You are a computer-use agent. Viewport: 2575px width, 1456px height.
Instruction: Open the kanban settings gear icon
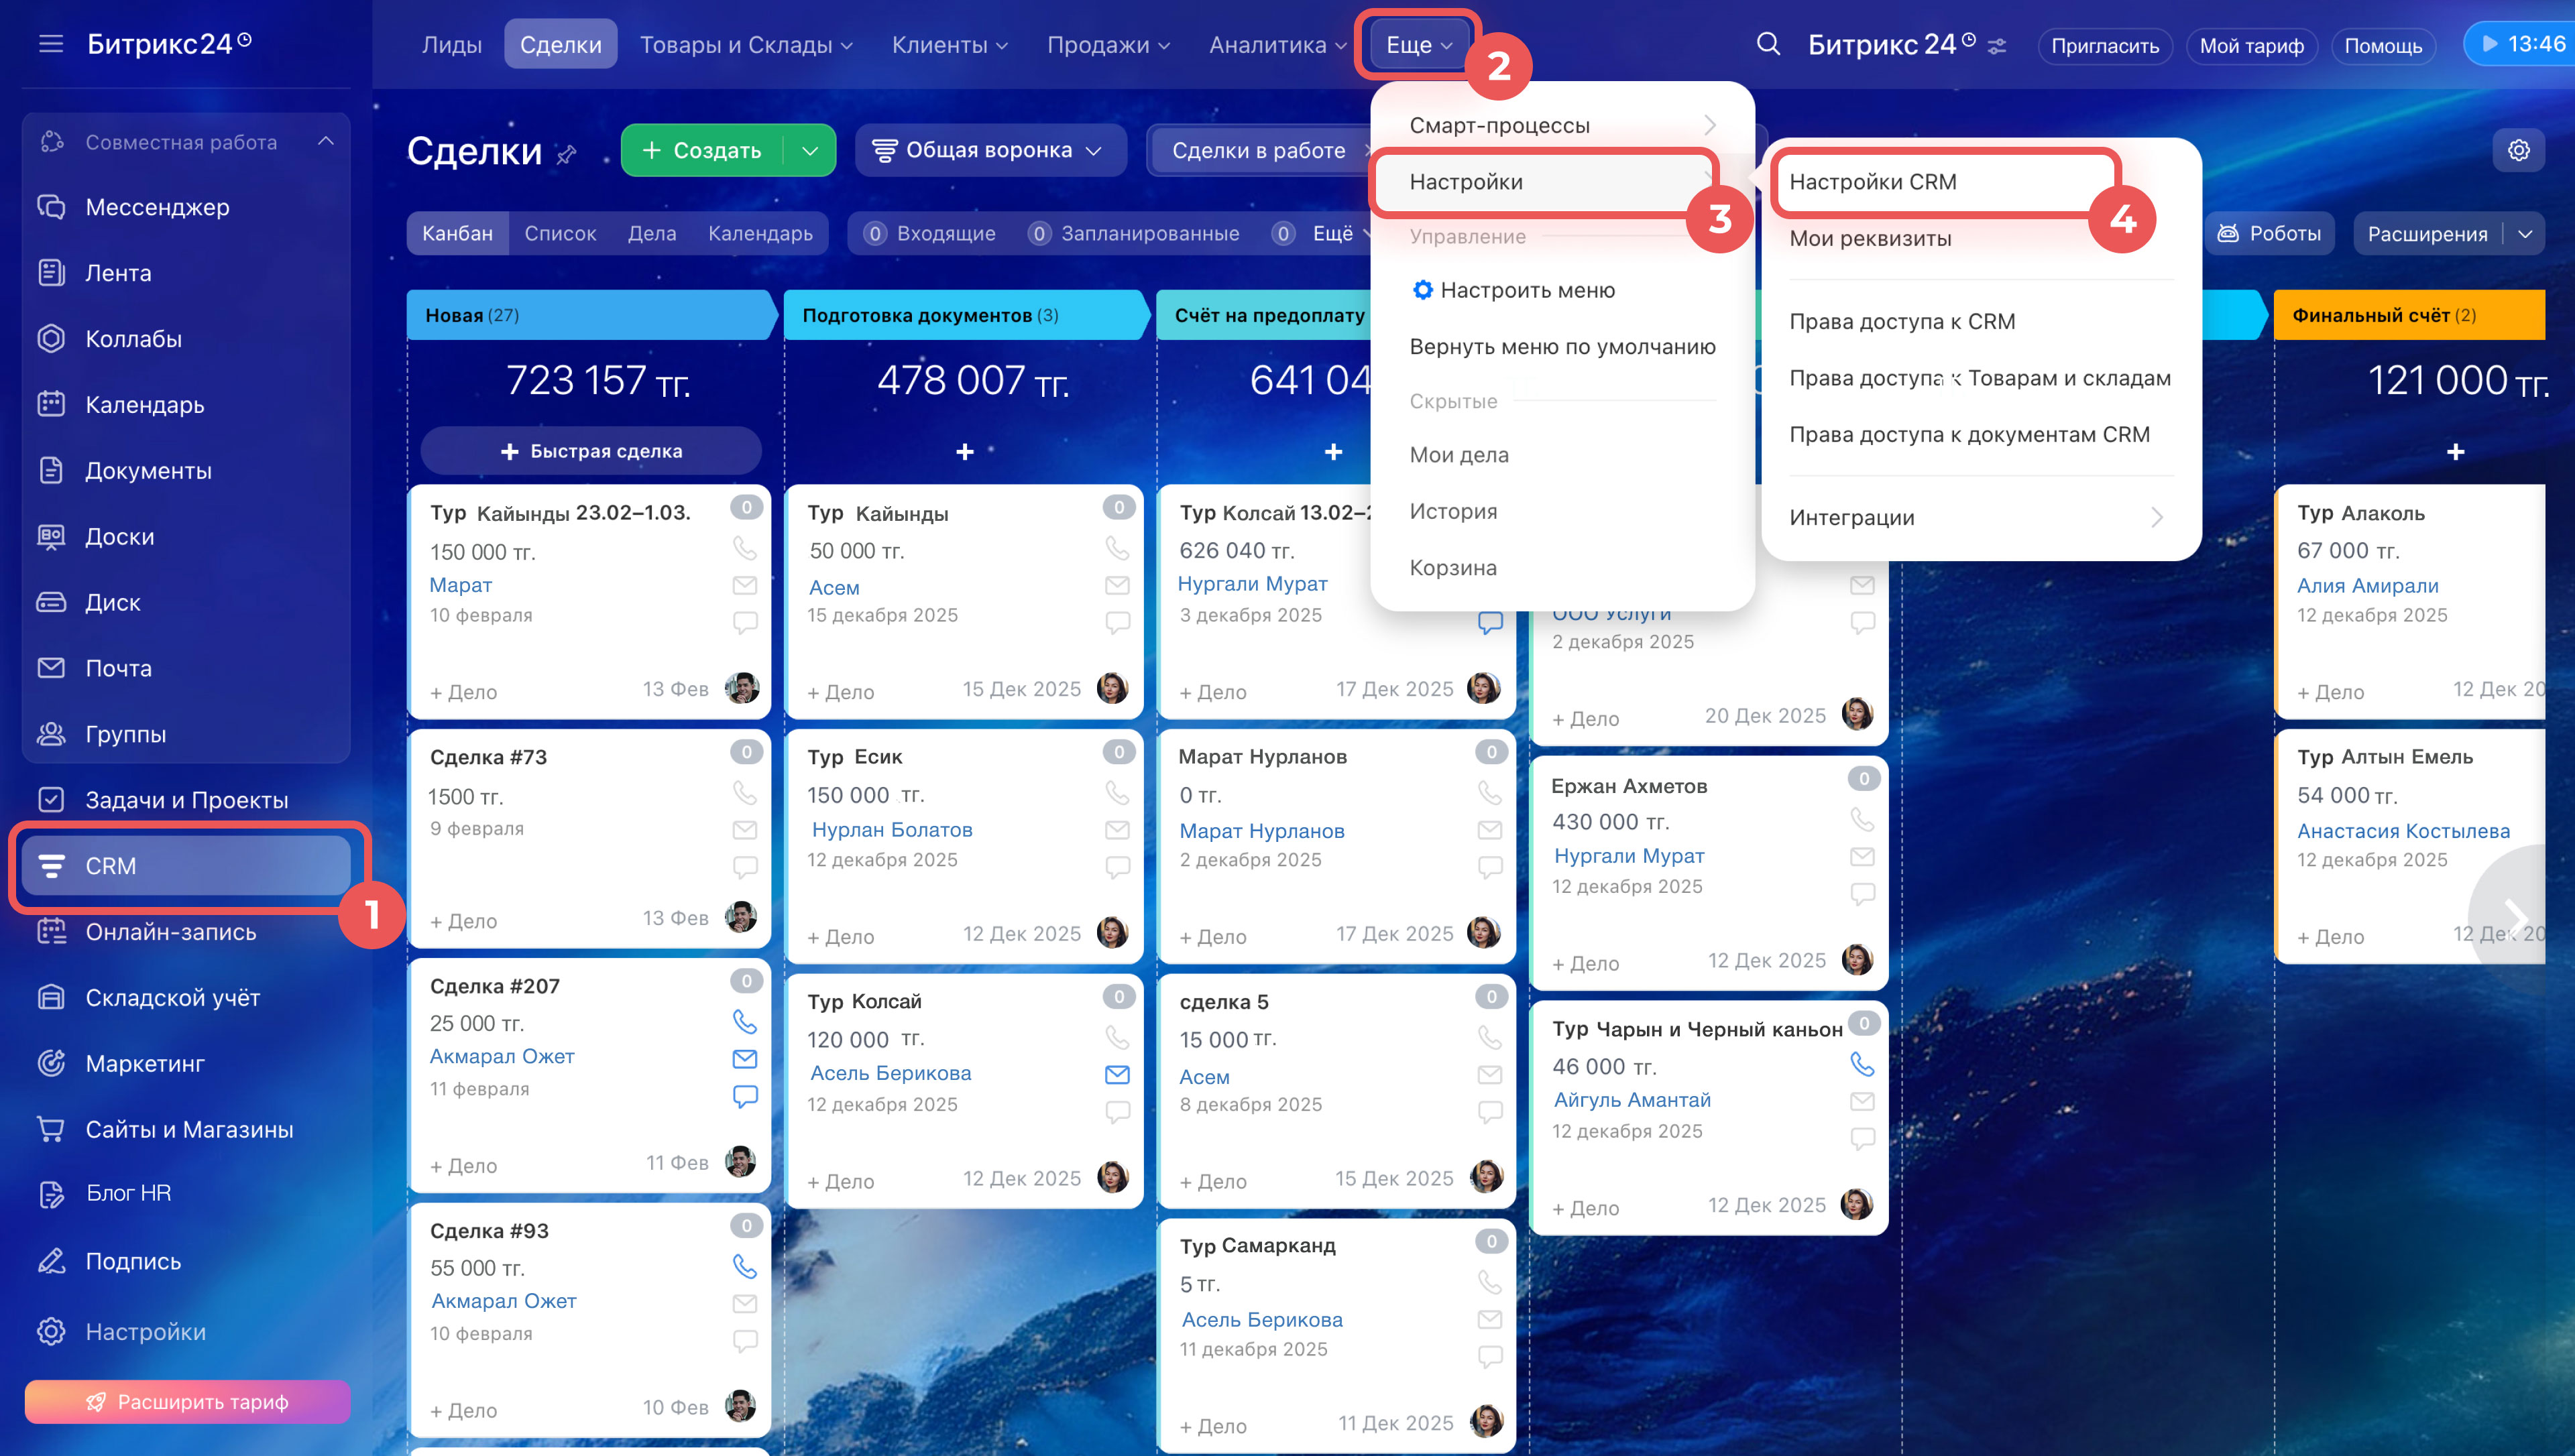2517,150
